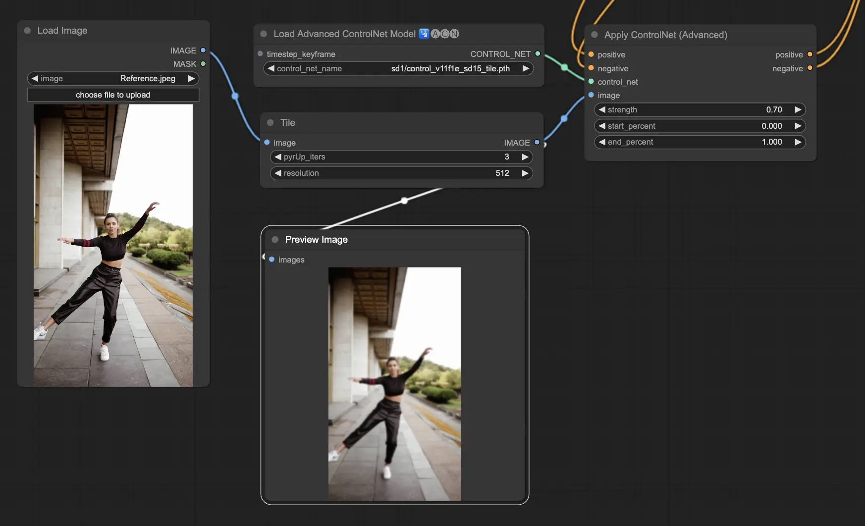The height and width of the screenshot is (526, 865).
Task: Click the A badge on Load Advanced ControlNet Model title
Action: point(435,34)
